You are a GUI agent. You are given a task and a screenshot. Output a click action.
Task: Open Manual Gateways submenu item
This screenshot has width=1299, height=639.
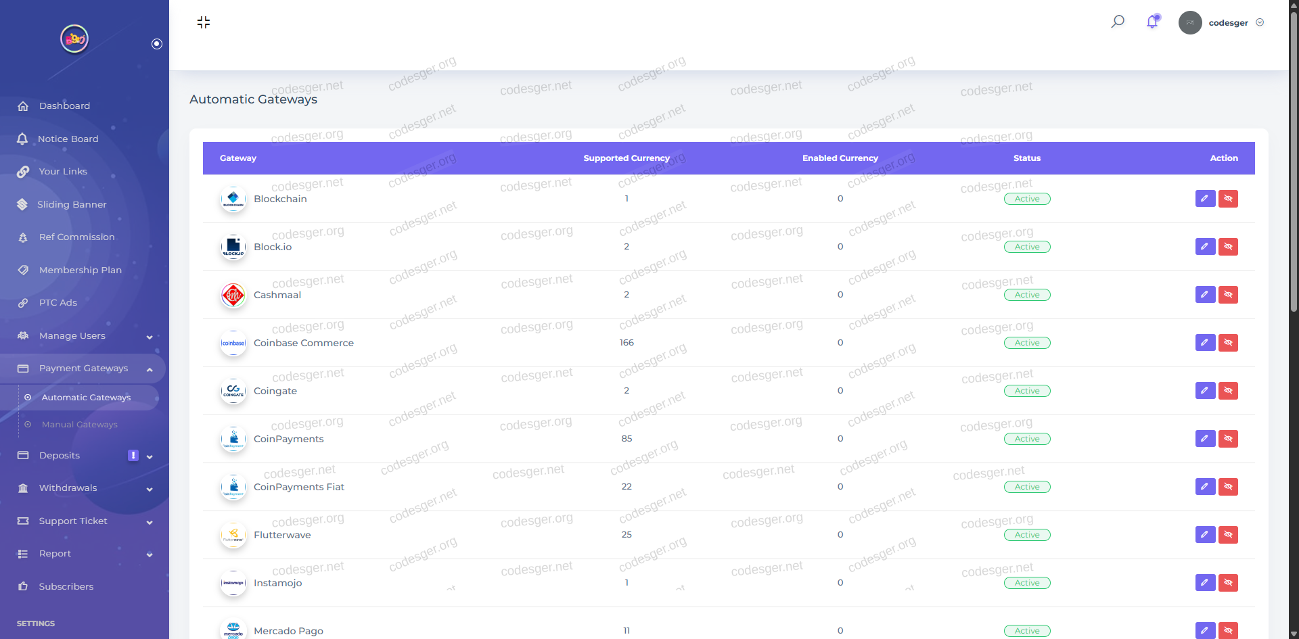79,425
